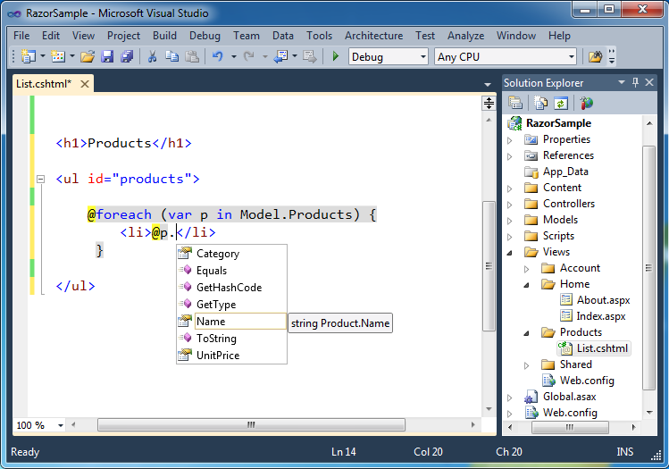The height and width of the screenshot is (469, 669).
Task: Select Equals in the IntelliSense list
Action: click(x=231, y=271)
